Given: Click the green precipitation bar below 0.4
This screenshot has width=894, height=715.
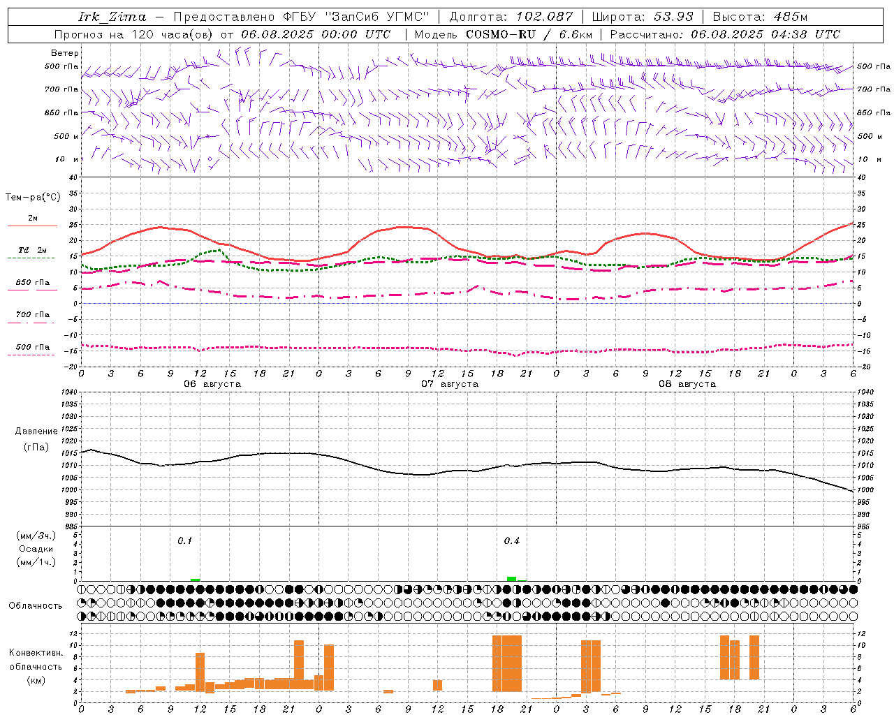Looking at the screenshot, I should 512,579.
